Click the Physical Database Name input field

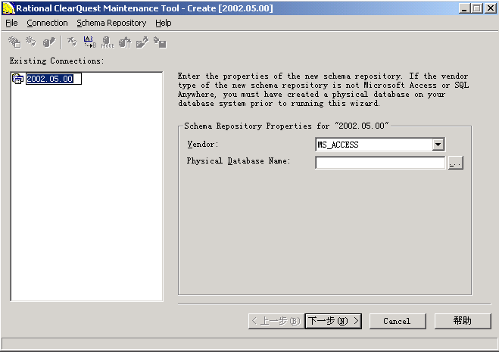click(x=380, y=163)
